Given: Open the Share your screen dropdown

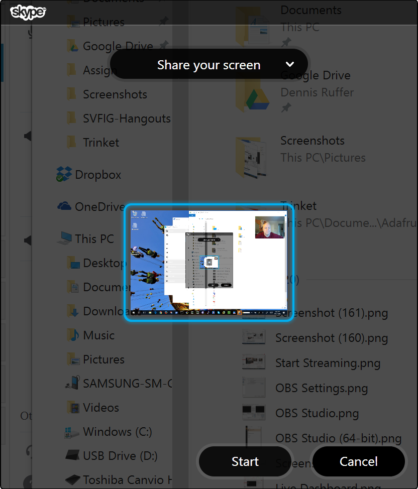Looking at the screenshot, I should 290,64.
